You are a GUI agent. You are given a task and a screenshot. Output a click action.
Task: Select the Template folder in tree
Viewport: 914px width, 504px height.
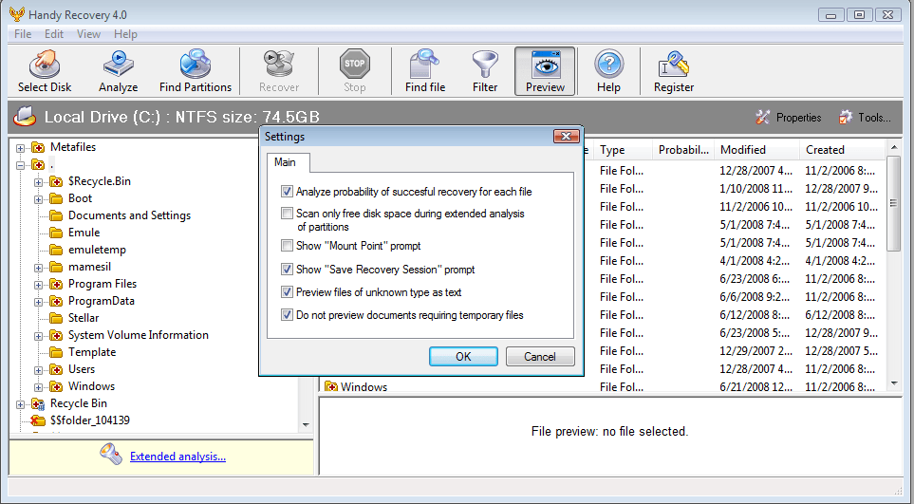point(92,352)
